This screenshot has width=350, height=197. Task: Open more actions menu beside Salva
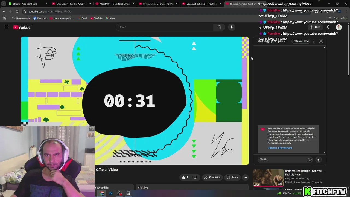click(245, 177)
